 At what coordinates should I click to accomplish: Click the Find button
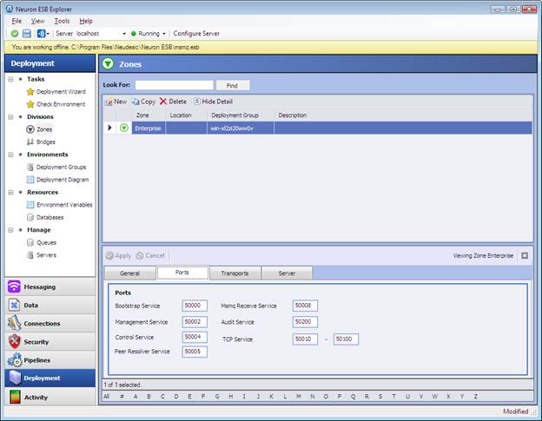[232, 85]
